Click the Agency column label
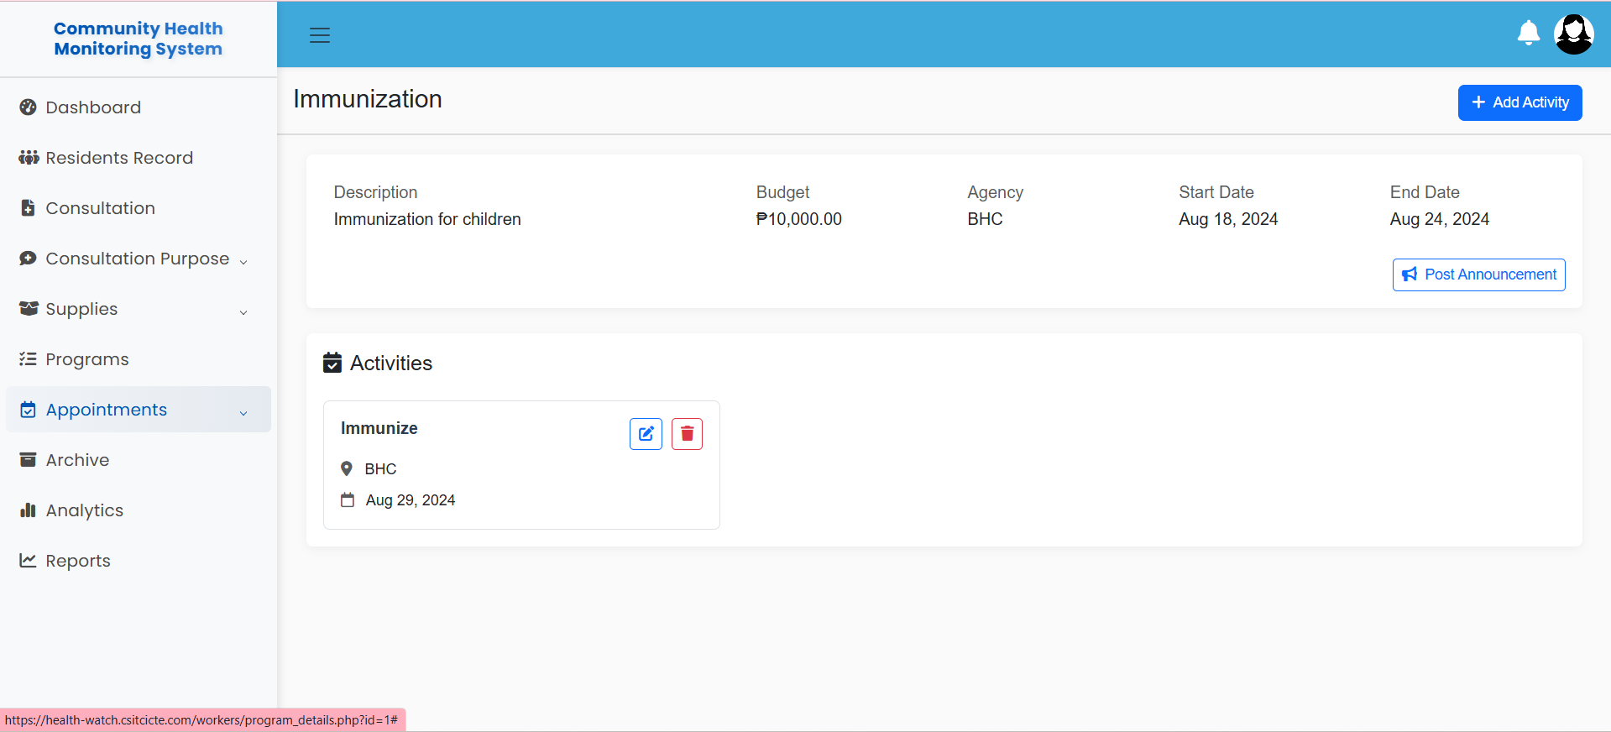 click(995, 192)
